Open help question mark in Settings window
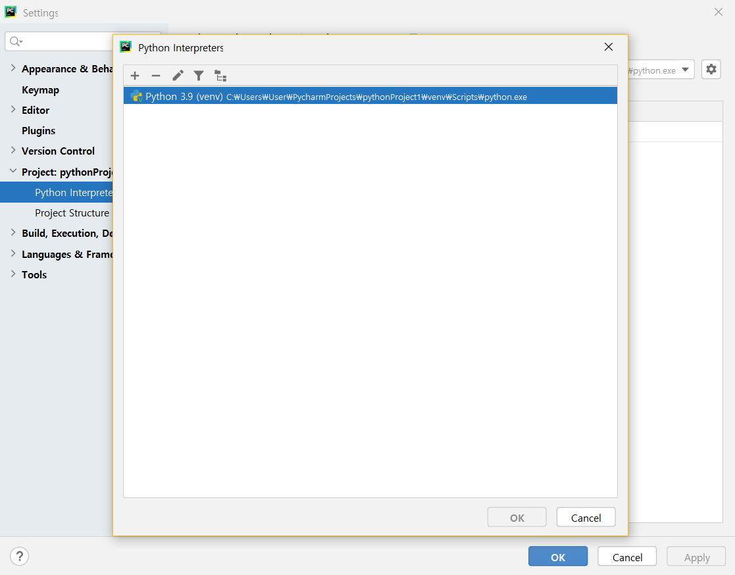Image resolution: width=735 pixels, height=575 pixels. [x=19, y=557]
